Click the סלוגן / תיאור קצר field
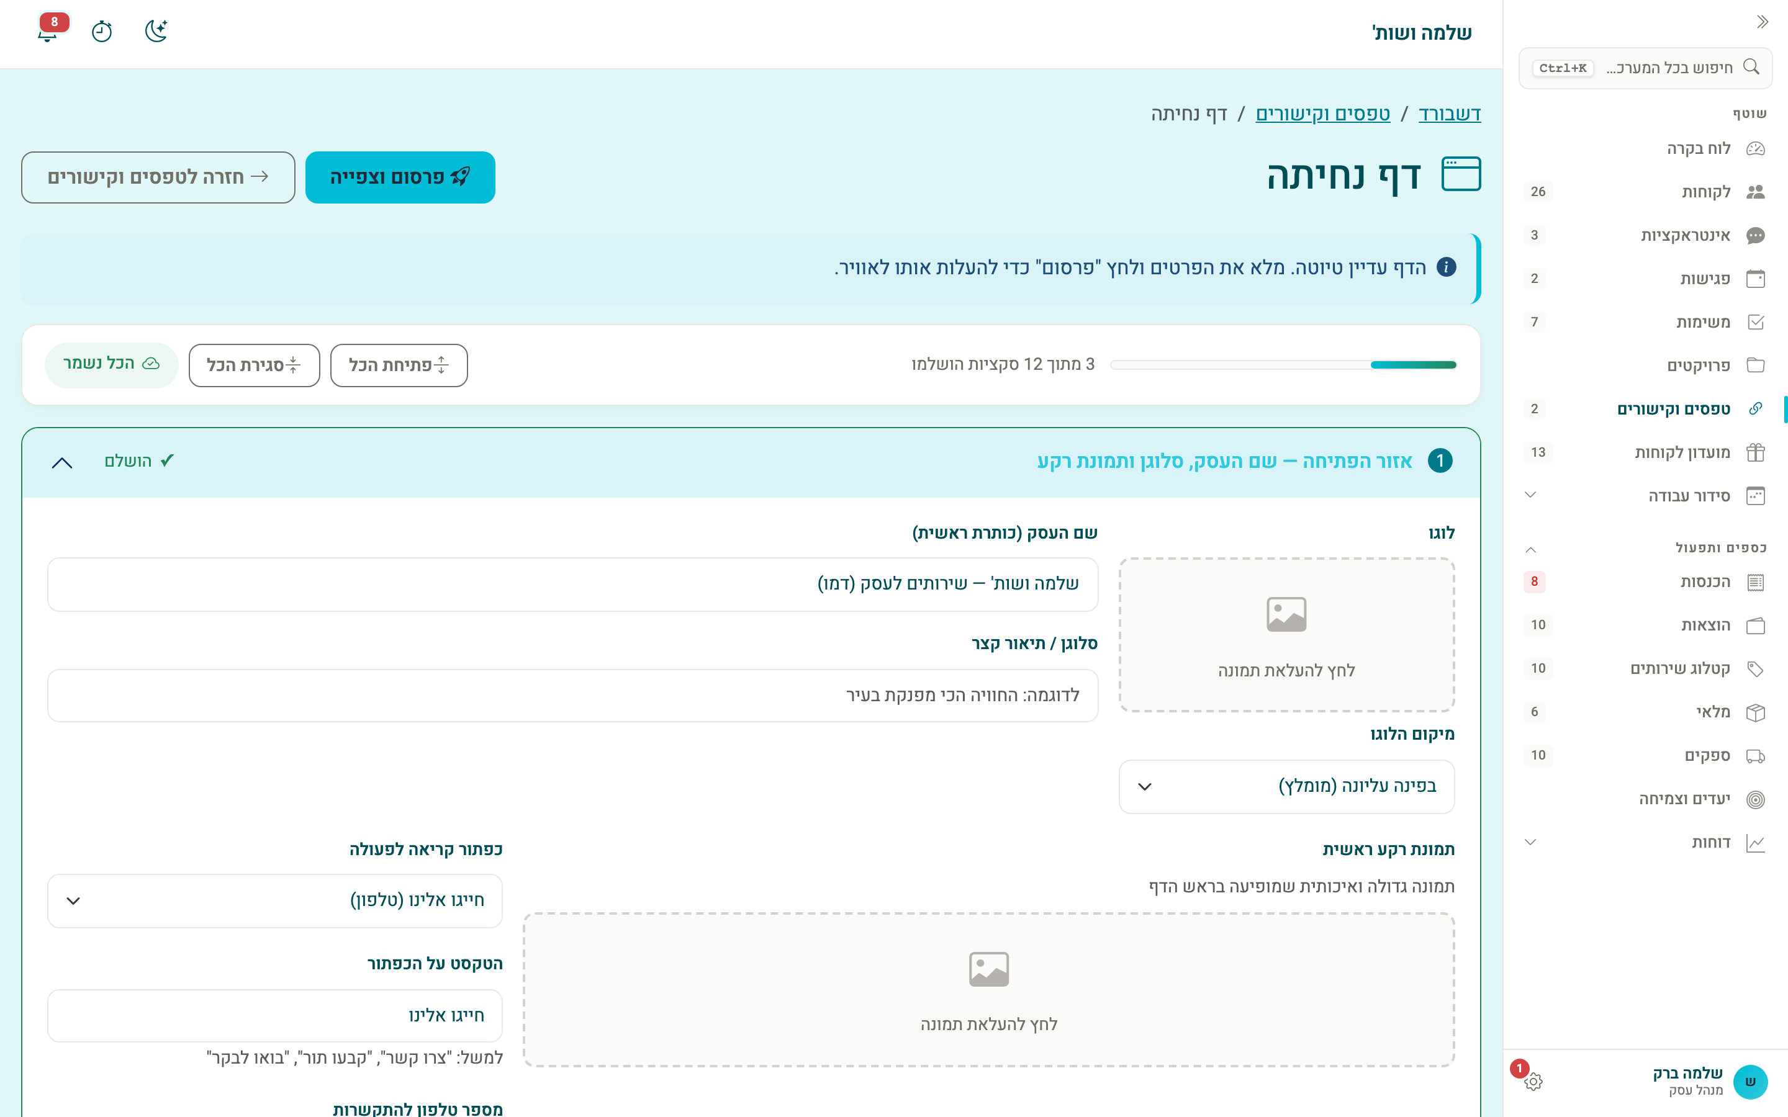 tap(572, 696)
